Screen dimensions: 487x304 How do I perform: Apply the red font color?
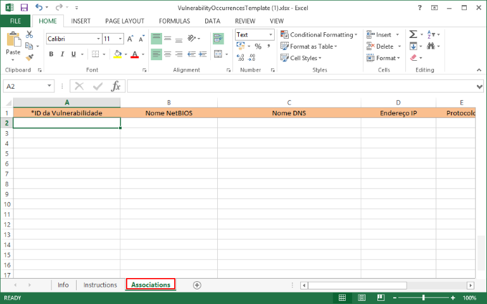(134, 54)
